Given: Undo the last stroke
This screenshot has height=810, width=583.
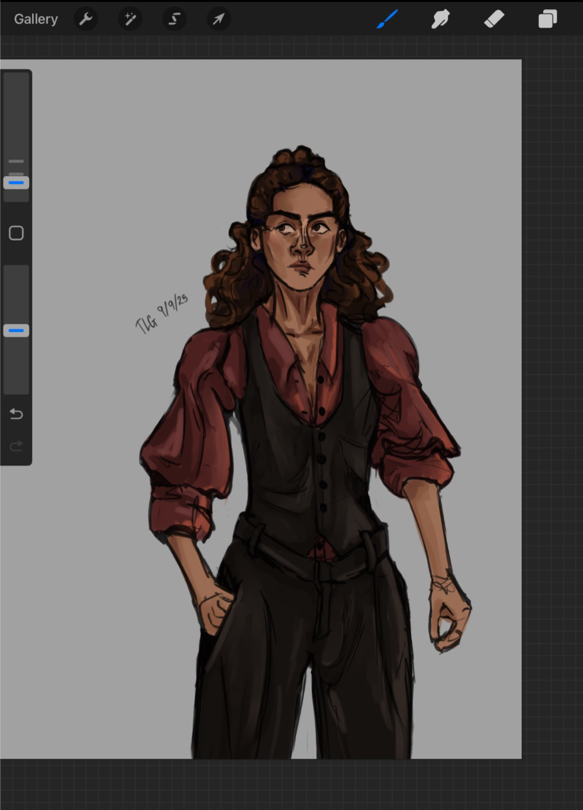Looking at the screenshot, I should pyautogui.click(x=16, y=414).
